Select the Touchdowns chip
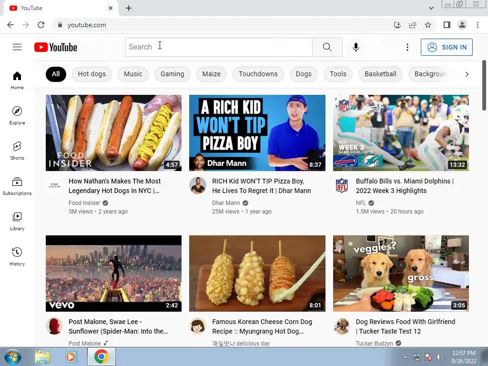 258,74
